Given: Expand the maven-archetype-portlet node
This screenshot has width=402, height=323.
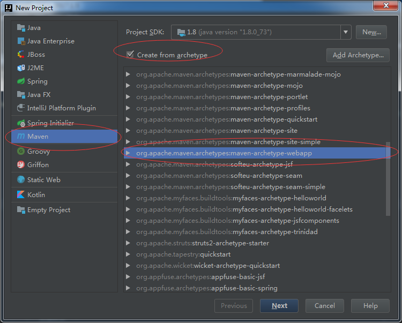Looking at the screenshot, I should click(128, 97).
